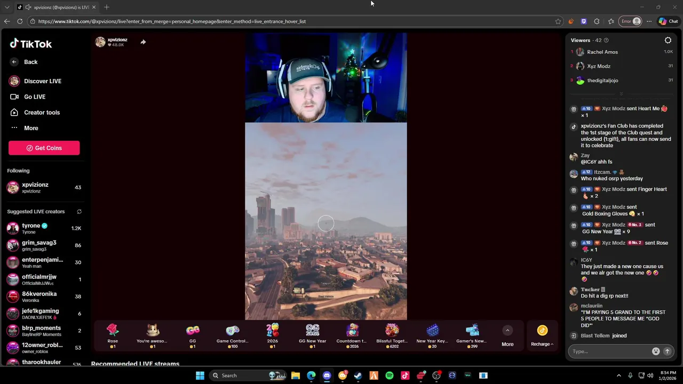Image resolution: width=683 pixels, height=384 pixels.
Task: Expand More gifts with the chevron
Action: click(507, 331)
